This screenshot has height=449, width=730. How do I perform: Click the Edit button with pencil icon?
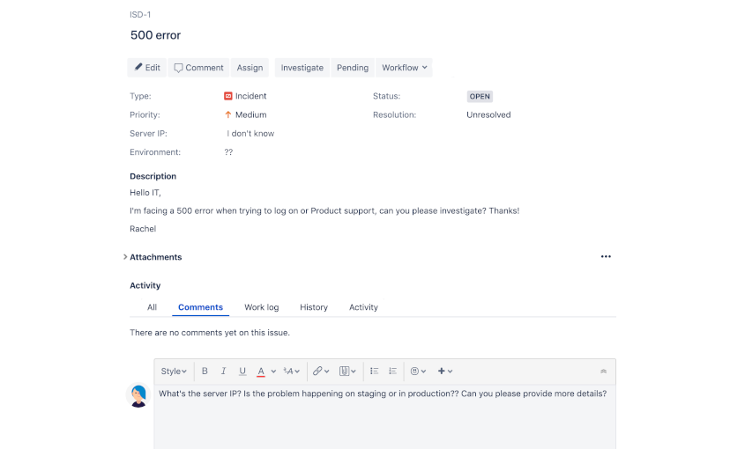pyautogui.click(x=146, y=68)
